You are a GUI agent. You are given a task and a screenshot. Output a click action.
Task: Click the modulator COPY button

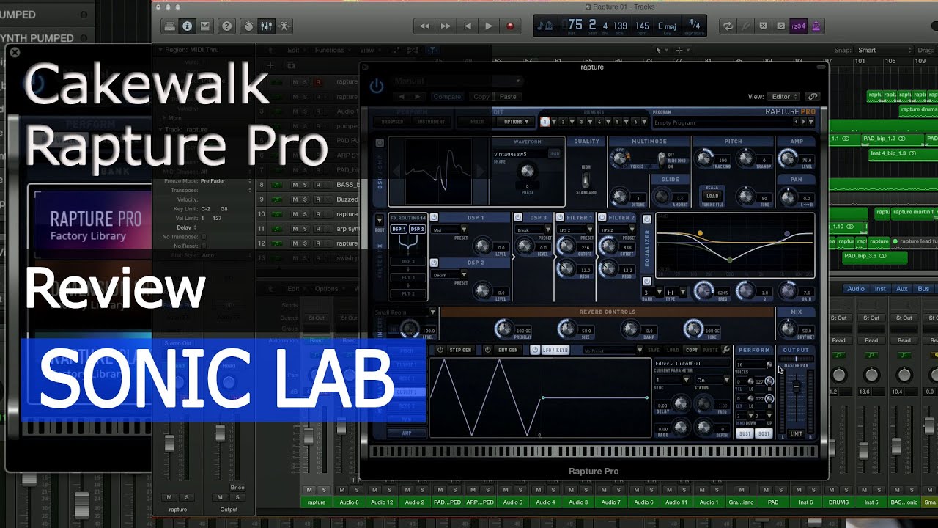click(x=691, y=350)
